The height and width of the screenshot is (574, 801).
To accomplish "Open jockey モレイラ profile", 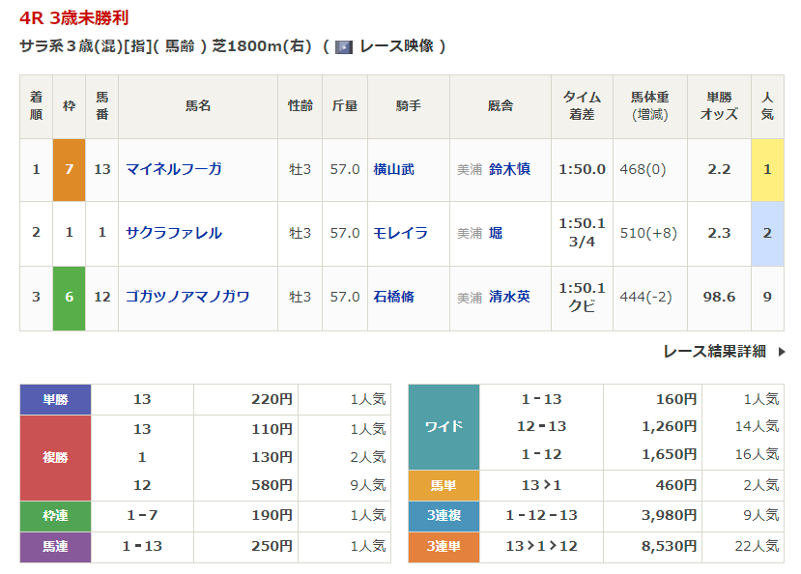I will click(400, 233).
